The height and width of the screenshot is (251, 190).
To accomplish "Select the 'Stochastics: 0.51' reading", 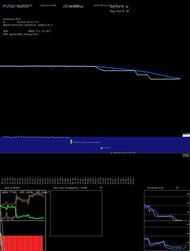I will click(12, 19).
